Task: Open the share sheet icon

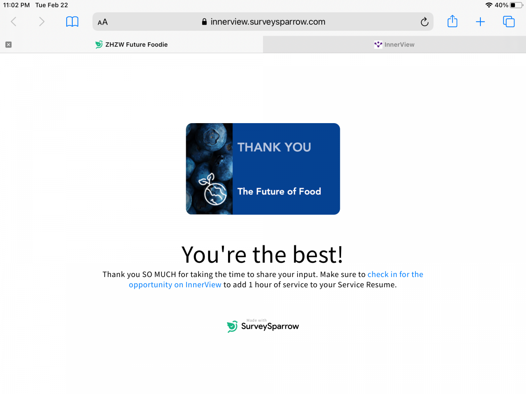Action: (452, 21)
